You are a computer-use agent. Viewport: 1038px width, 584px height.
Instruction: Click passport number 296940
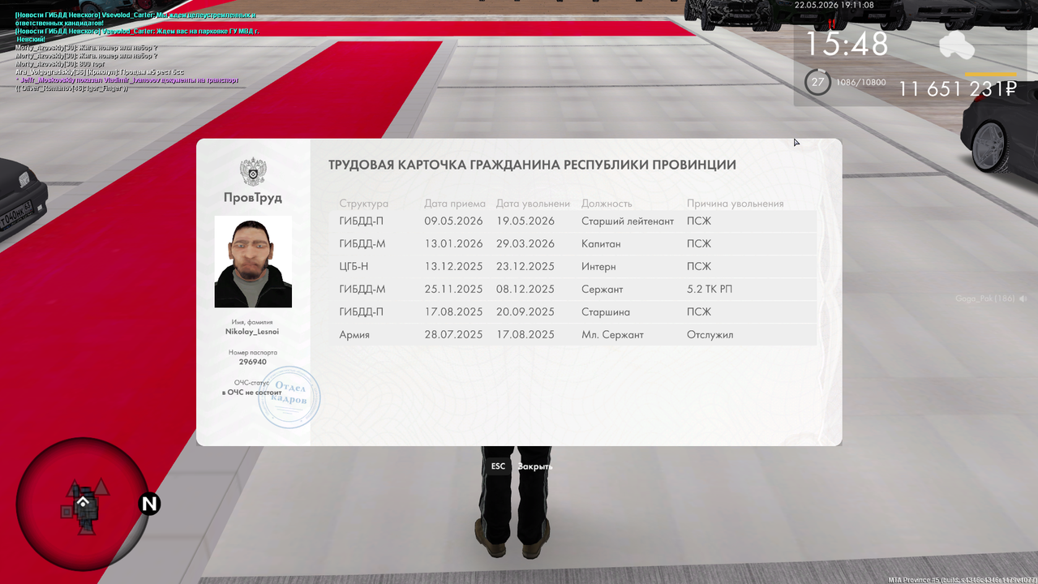tap(253, 363)
